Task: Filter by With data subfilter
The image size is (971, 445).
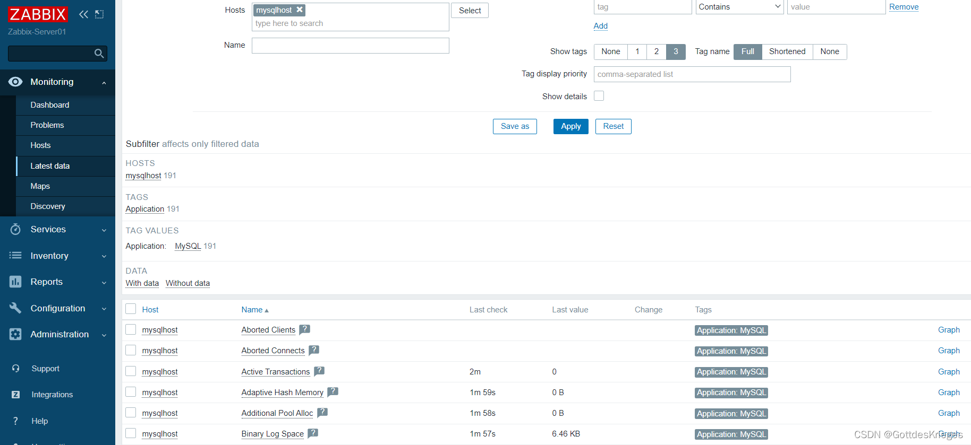Action: [x=142, y=283]
